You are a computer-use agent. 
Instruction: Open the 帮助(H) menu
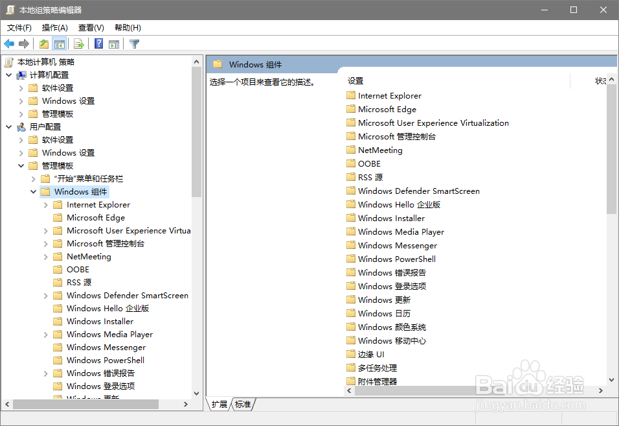(x=128, y=28)
